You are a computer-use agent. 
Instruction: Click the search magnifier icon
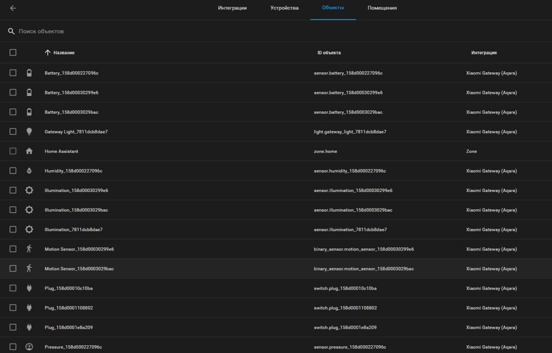click(12, 31)
